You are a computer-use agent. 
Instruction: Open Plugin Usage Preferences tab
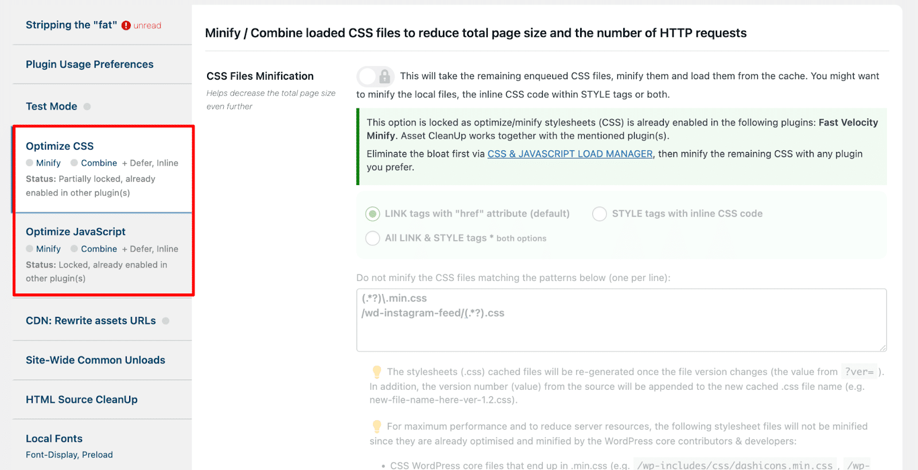coord(90,65)
